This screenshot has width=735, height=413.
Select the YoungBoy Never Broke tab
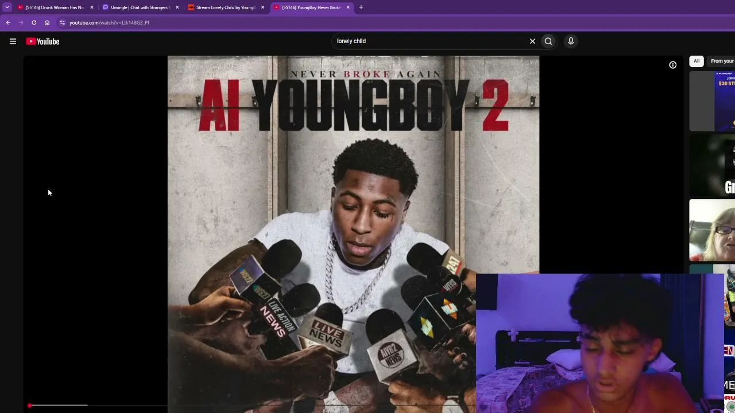pos(311,7)
